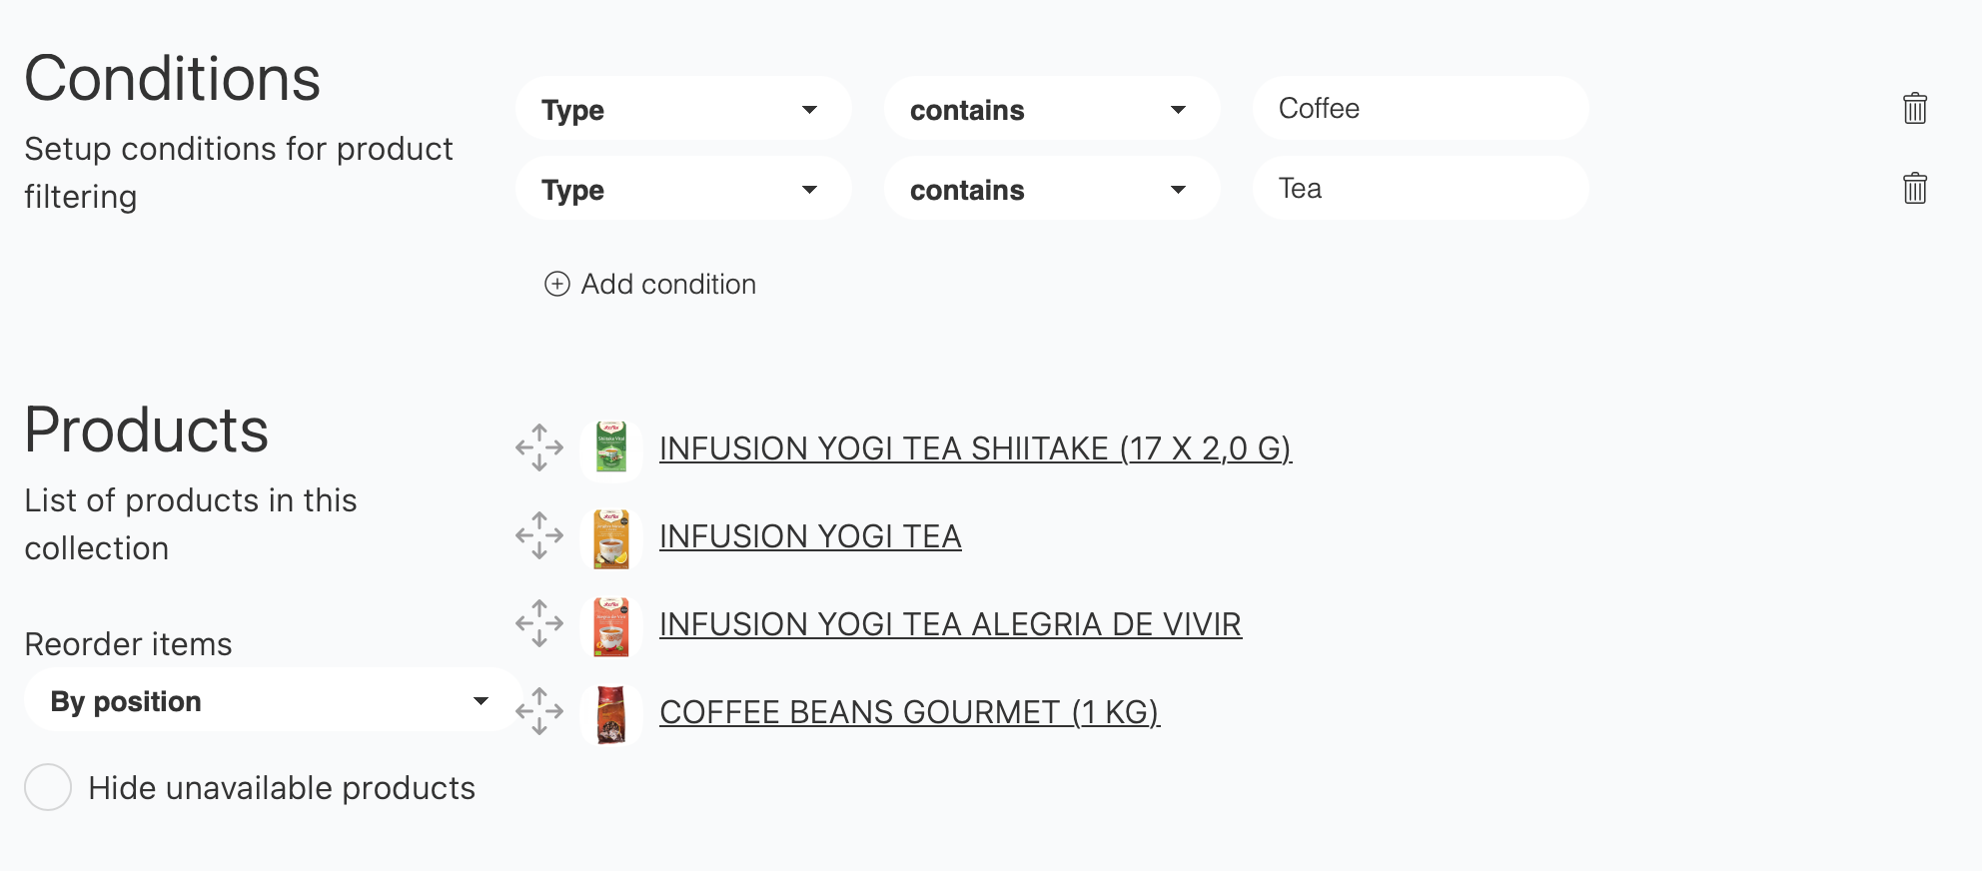The width and height of the screenshot is (1982, 871).
Task: Click the drag handle for Infusion Yogi Tea
Action: coord(539,535)
